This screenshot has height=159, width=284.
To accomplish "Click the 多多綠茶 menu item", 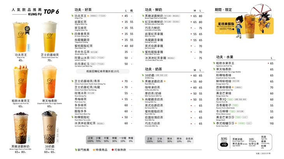I will [x=81, y=105].
